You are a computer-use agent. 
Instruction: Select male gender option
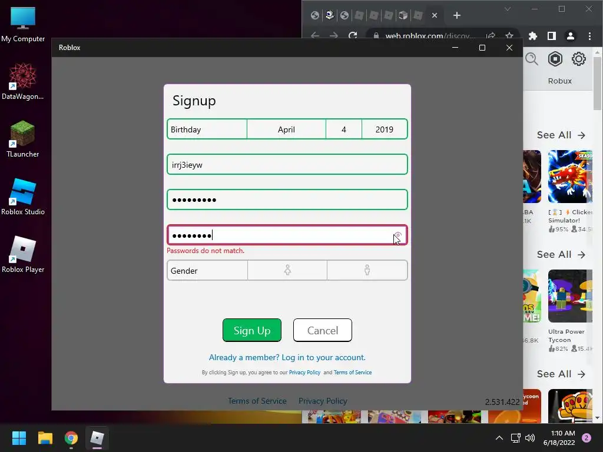[x=367, y=270]
